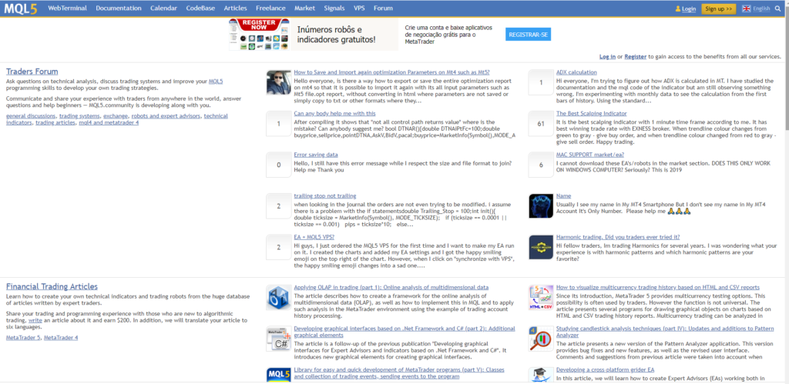Screen dimensions: 789x384
Task: Click the Harmonic trading post avatar
Action: [541, 247]
